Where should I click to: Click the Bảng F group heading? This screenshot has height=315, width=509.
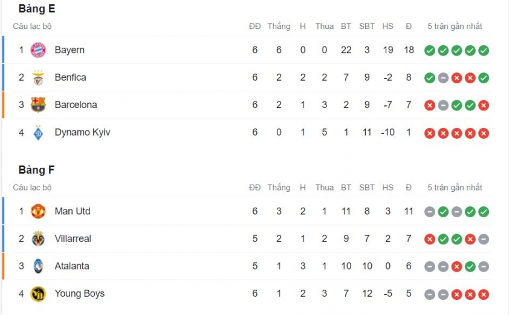coord(36,170)
